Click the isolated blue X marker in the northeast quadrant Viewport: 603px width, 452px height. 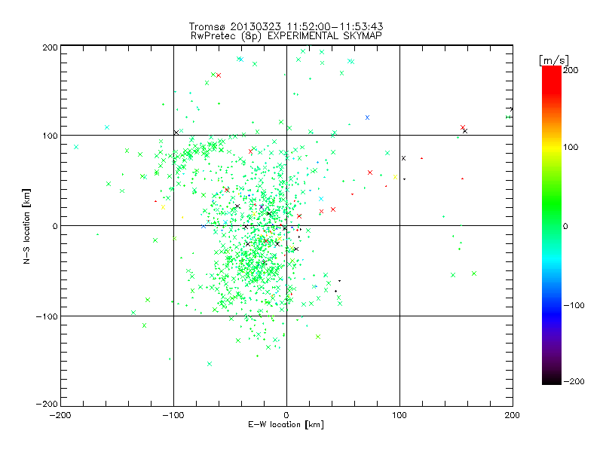[367, 118]
